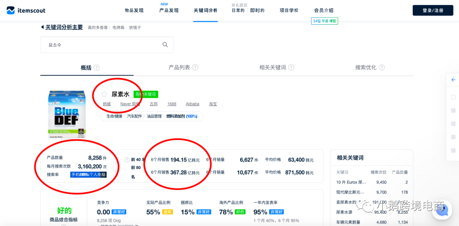459x226 pixels.
Task: Click the 10,677 件 sales volume value
Action: coord(248,173)
